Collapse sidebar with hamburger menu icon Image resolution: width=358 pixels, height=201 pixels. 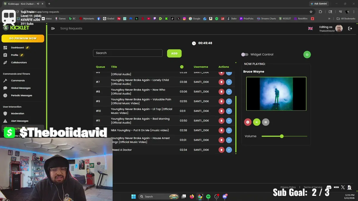53,28
